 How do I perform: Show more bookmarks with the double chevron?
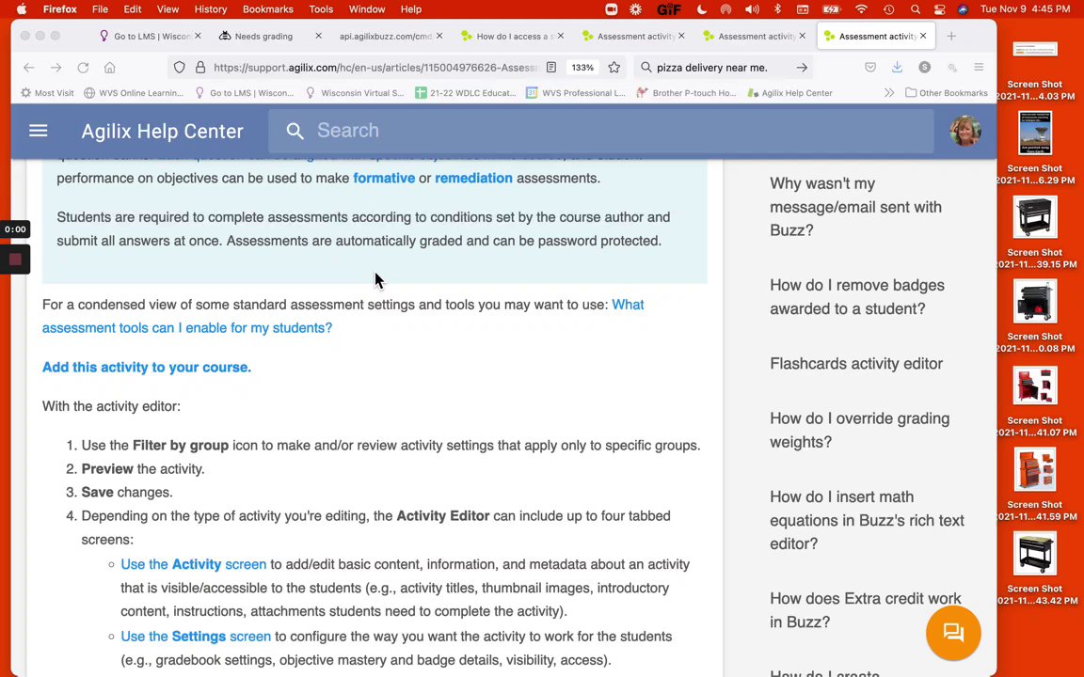[x=889, y=92]
